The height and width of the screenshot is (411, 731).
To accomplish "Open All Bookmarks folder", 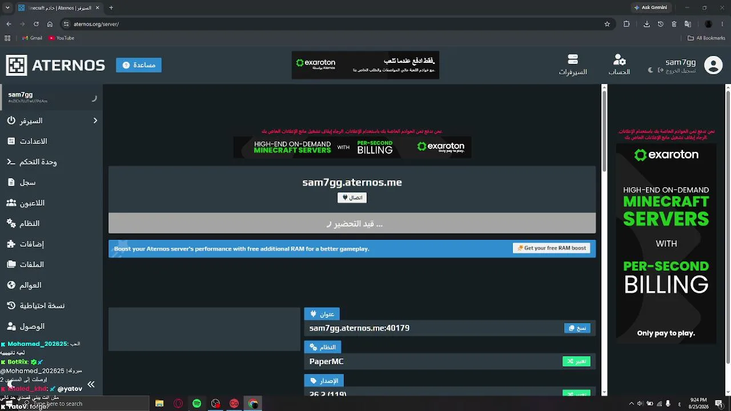I will click(706, 38).
